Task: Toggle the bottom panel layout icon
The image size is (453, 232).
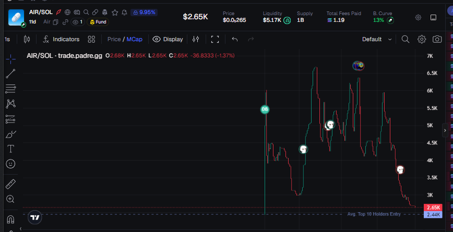Action: (433, 17)
